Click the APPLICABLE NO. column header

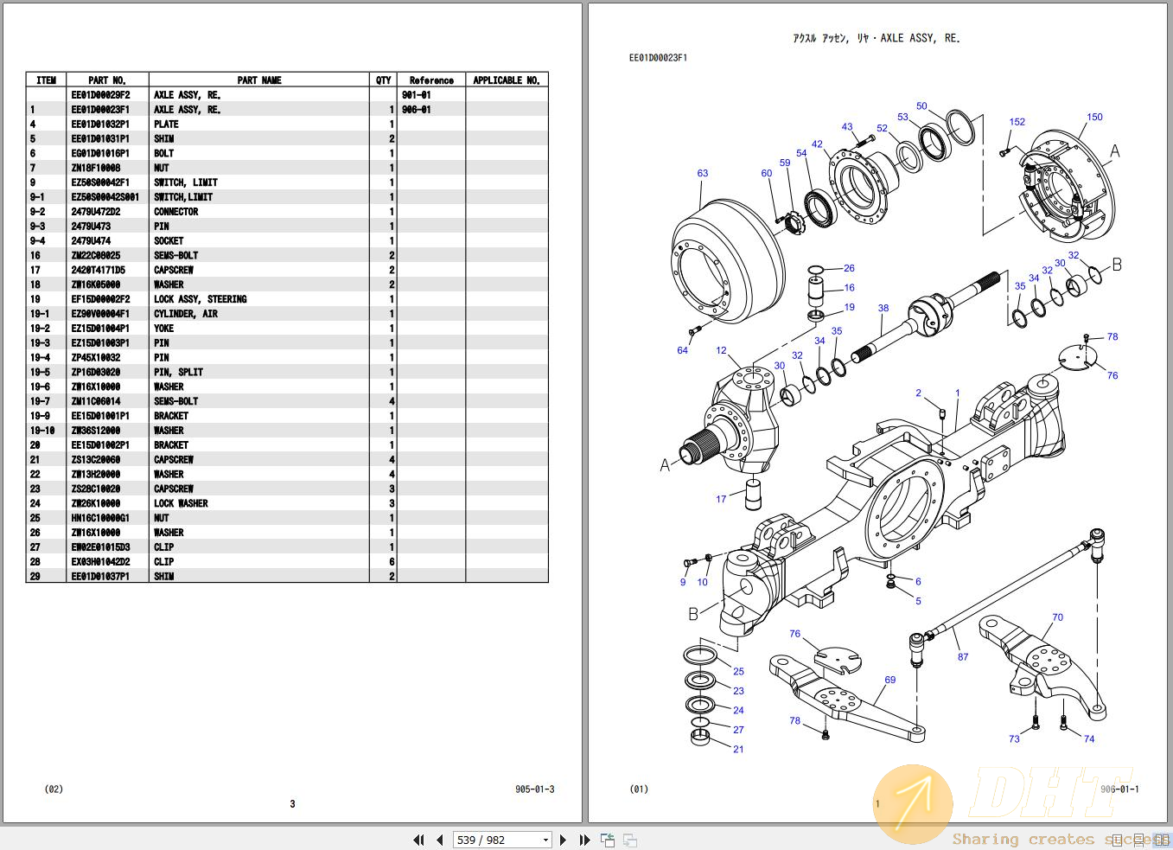click(x=507, y=80)
